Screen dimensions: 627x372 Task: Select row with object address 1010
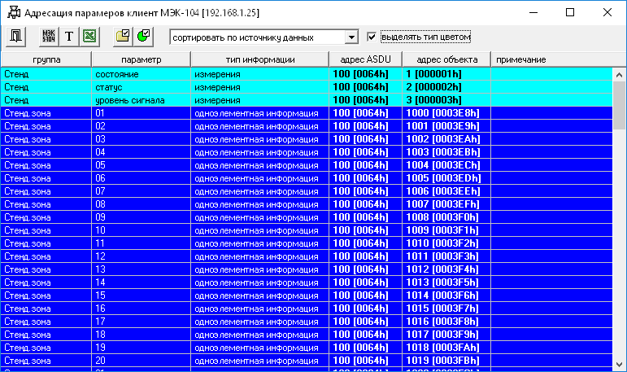coord(244,243)
